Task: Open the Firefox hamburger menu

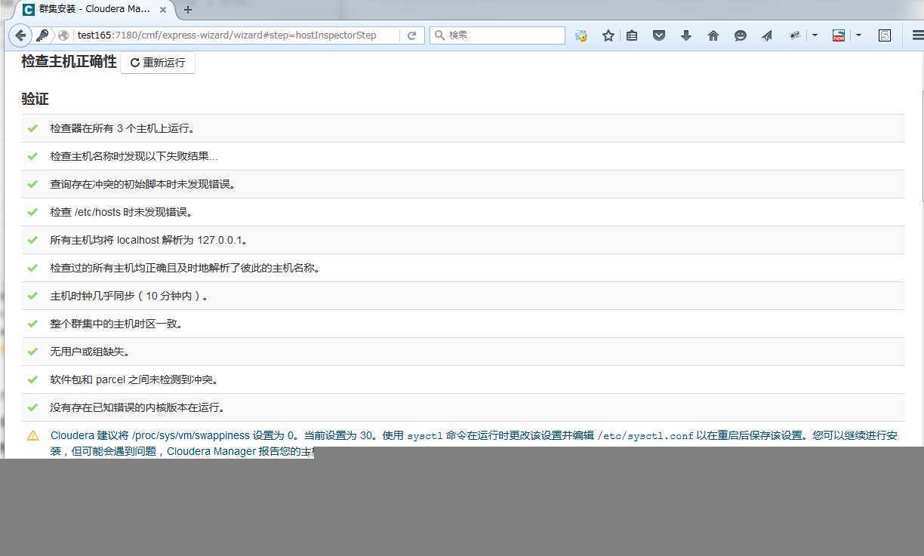Action: click(x=917, y=35)
